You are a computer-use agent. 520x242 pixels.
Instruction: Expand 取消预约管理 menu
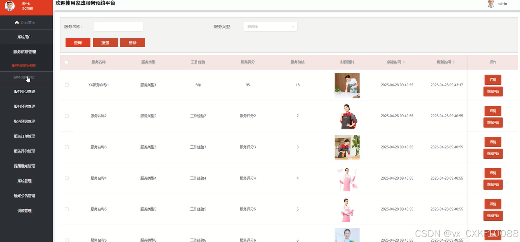[24, 121]
